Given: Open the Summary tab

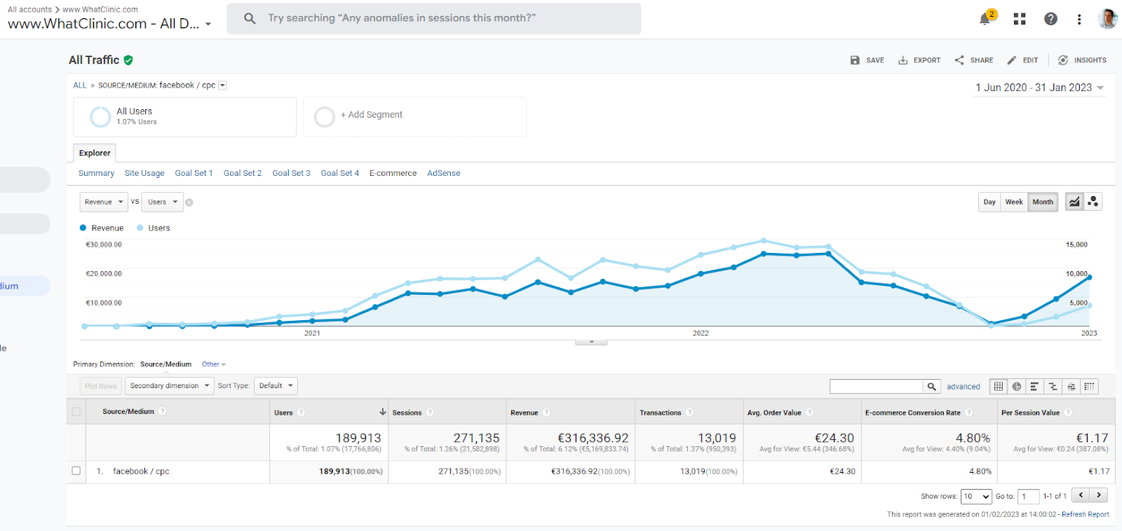Looking at the screenshot, I should click(96, 173).
